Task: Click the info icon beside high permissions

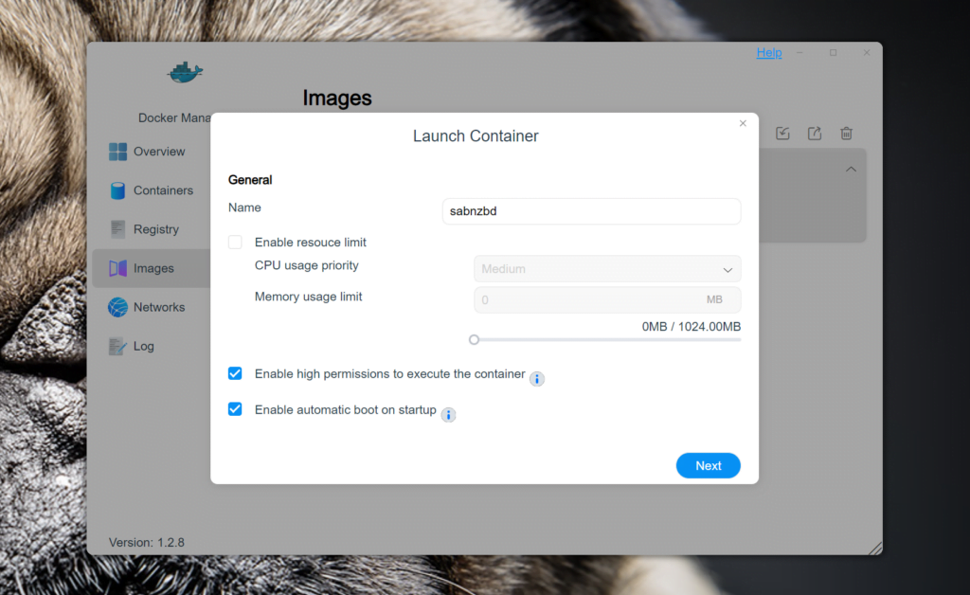Action: (537, 379)
